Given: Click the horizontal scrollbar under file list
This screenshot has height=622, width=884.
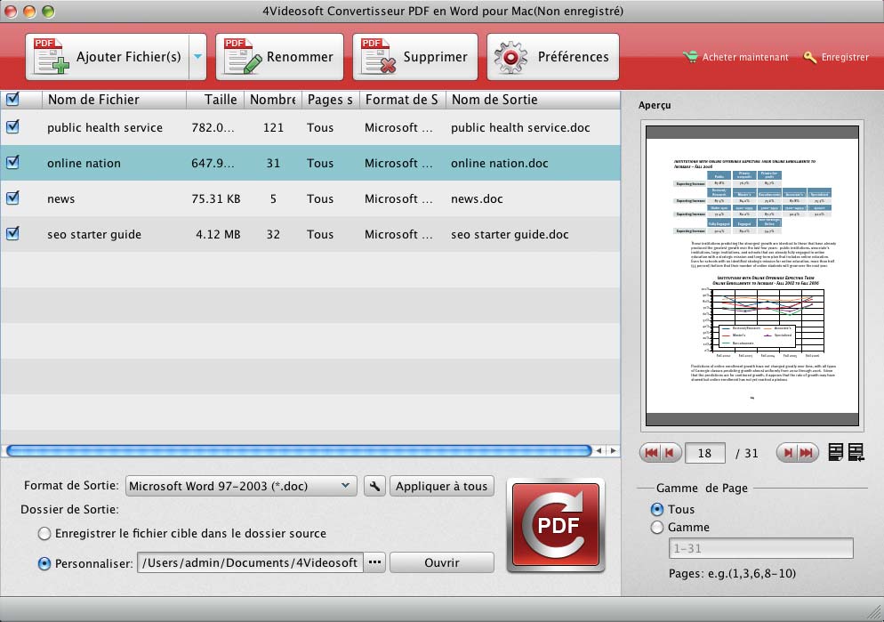Looking at the screenshot, I should [298, 451].
